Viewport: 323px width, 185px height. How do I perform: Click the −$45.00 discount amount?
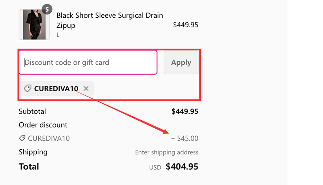tap(185, 138)
